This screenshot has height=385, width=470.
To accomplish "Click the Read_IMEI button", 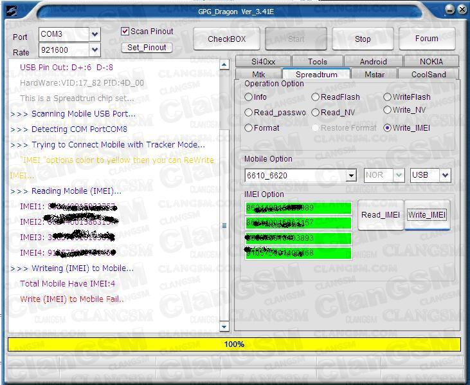I will point(381,215).
